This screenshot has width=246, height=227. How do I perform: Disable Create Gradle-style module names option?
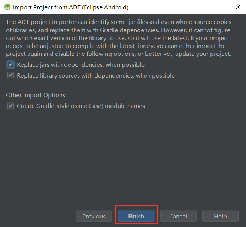click(x=10, y=106)
